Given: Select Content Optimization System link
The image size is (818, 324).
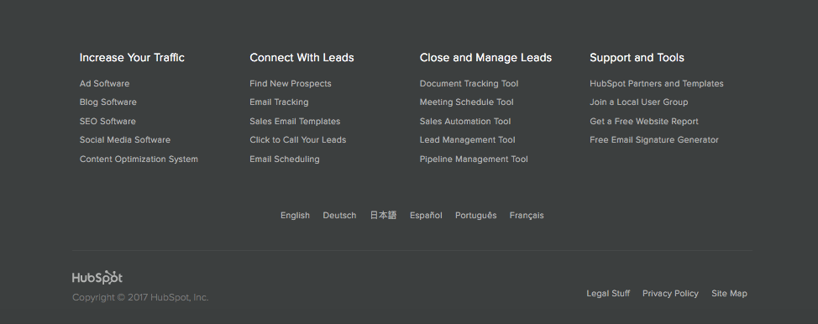Looking at the screenshot, I should 139,159.
